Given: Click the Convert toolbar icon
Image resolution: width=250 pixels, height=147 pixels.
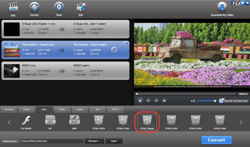Looking at the screenshot, I should click(34, 7).
